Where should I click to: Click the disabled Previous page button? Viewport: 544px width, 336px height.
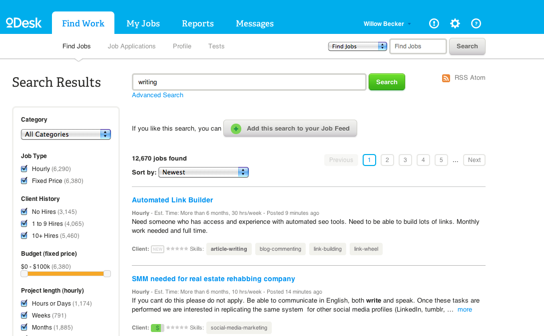click(341, 160)
